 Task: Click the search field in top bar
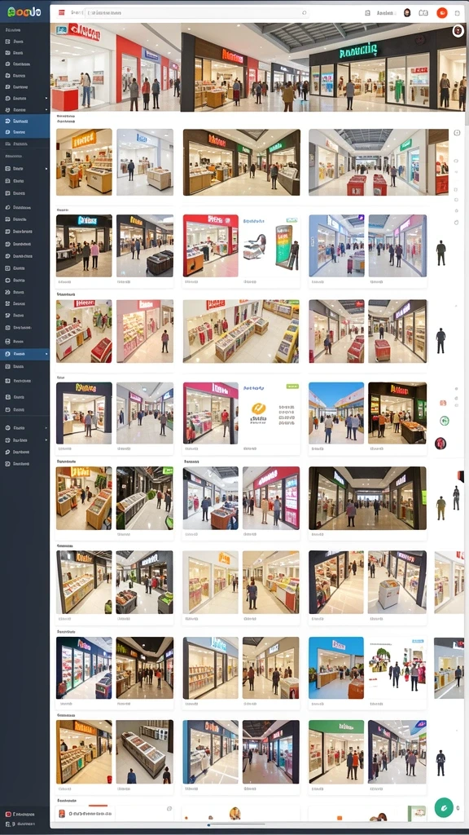(x=197, y=13)
